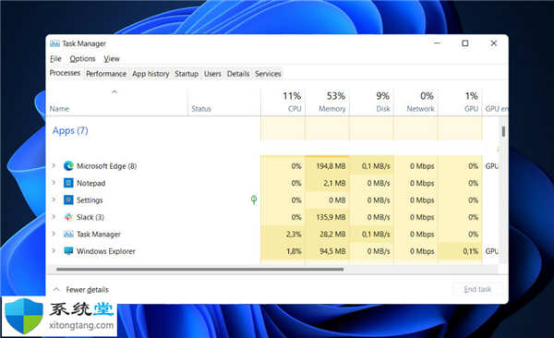
Task: Click the 2,3% CPU cell
Action: tap(283, 234)
